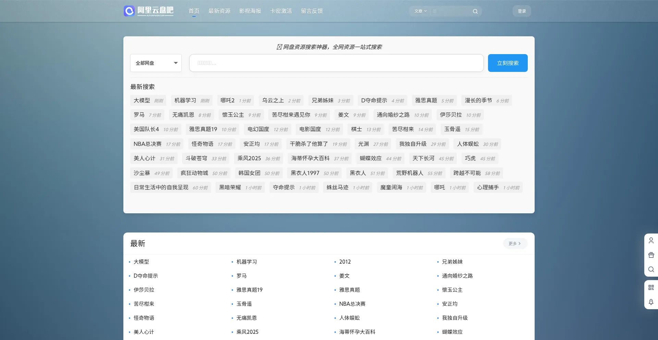Open 兄弟姊妹 in the 最新 list
This screenshot has height=340, width=658.
click(x=452, y=262)
